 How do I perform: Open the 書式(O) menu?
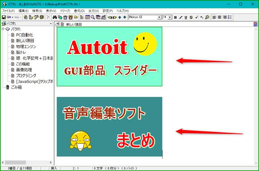[x=79, y=11]
